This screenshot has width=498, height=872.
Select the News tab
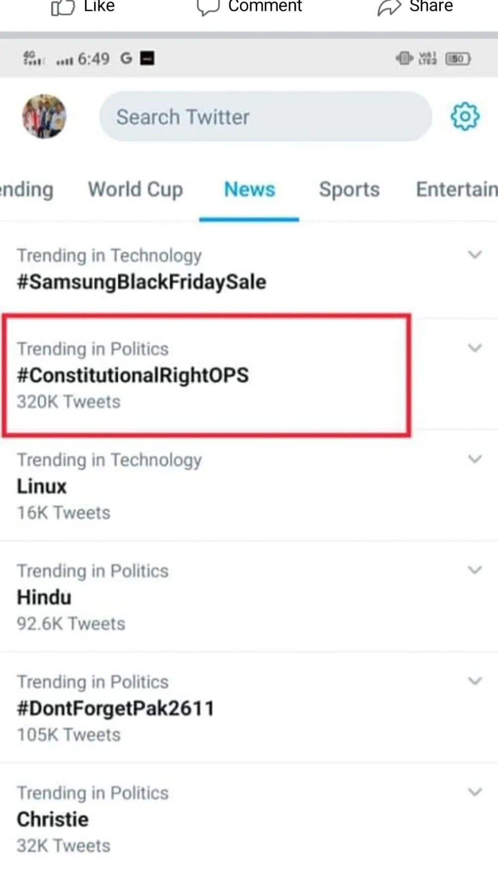point(249,190)
